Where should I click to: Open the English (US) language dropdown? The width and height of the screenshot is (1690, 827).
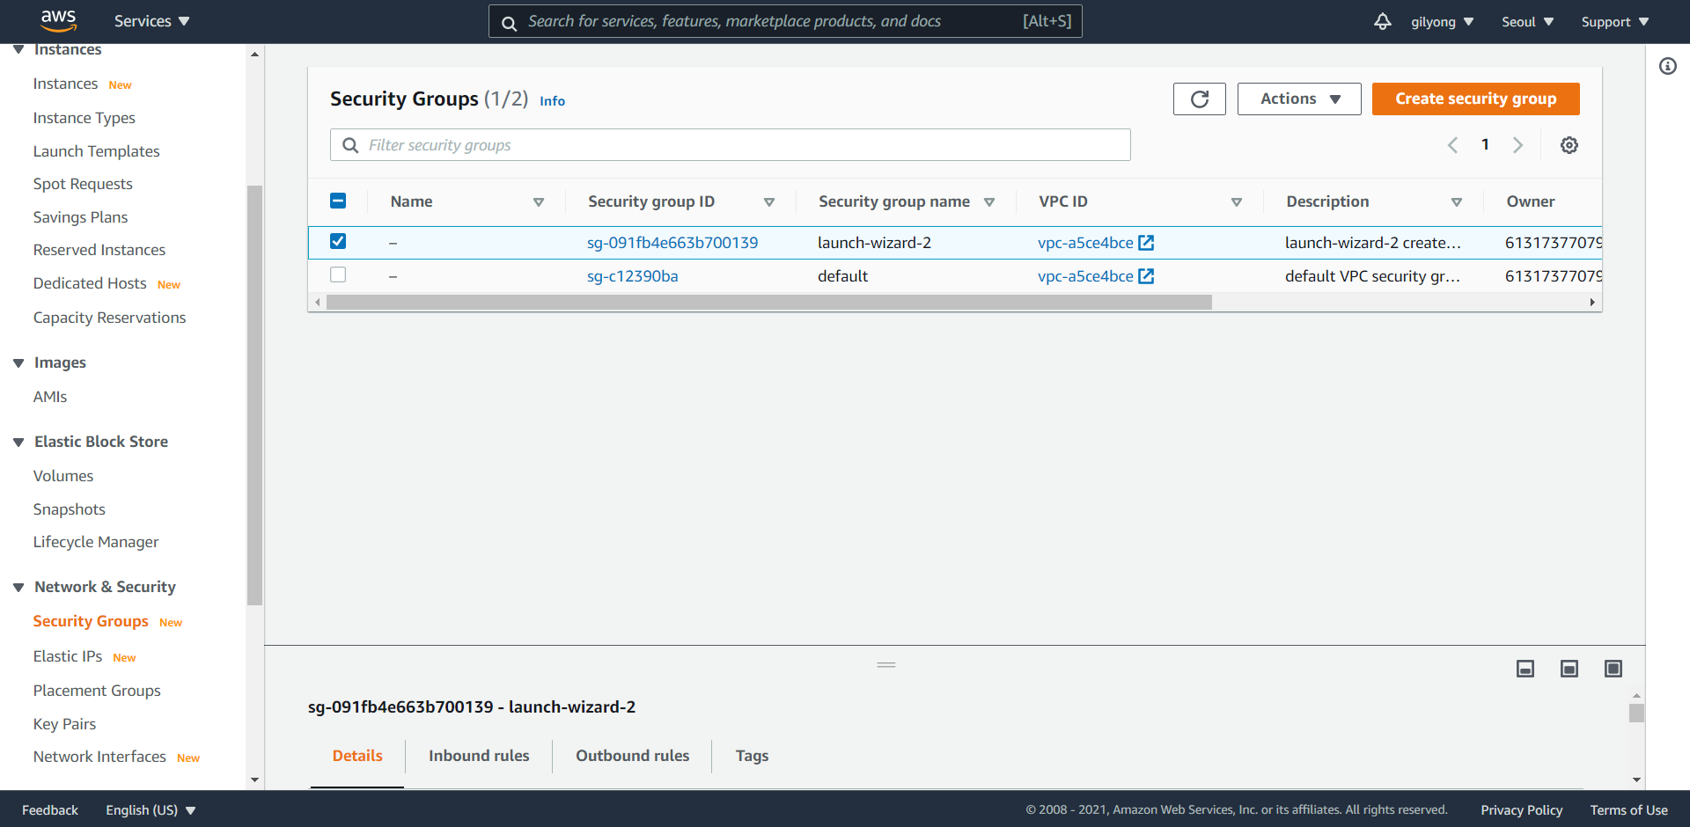151,809
